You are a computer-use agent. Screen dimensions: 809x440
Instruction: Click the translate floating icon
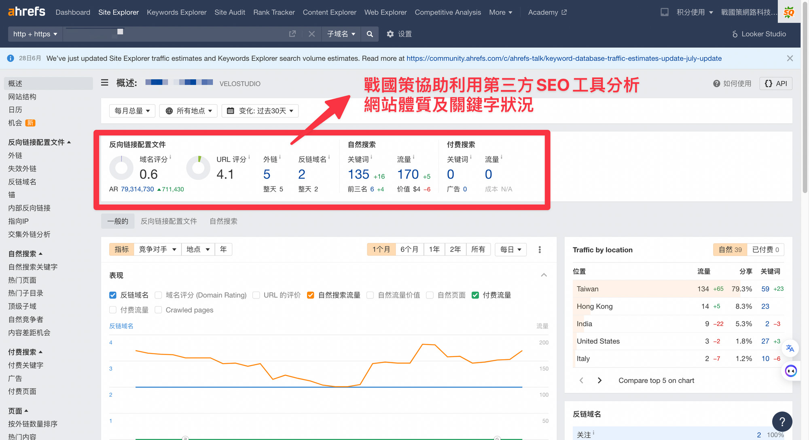[x=790, y=348]
